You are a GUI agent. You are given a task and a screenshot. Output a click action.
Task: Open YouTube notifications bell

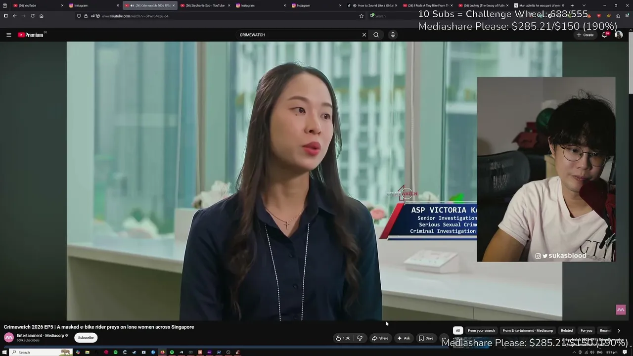pyautogui.click(x=605, y=35)
